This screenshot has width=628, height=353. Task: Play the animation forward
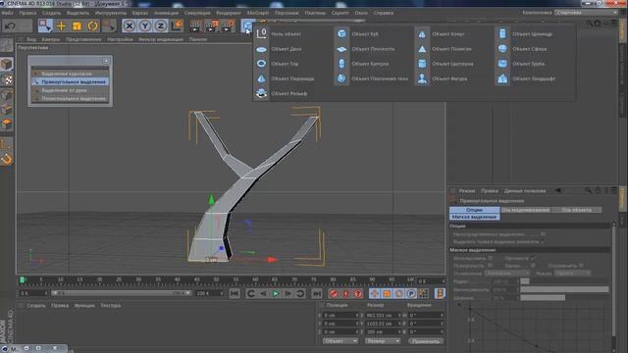[x=276, y=293]
